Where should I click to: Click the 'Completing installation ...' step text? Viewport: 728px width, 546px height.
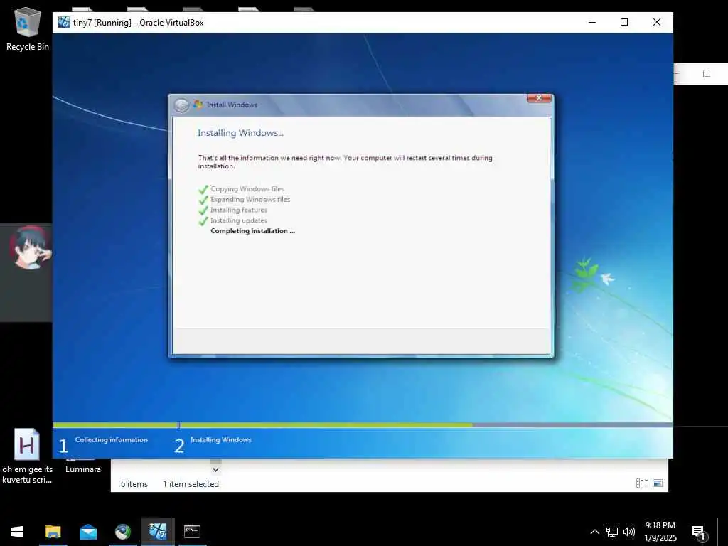(x=252, y=231)
